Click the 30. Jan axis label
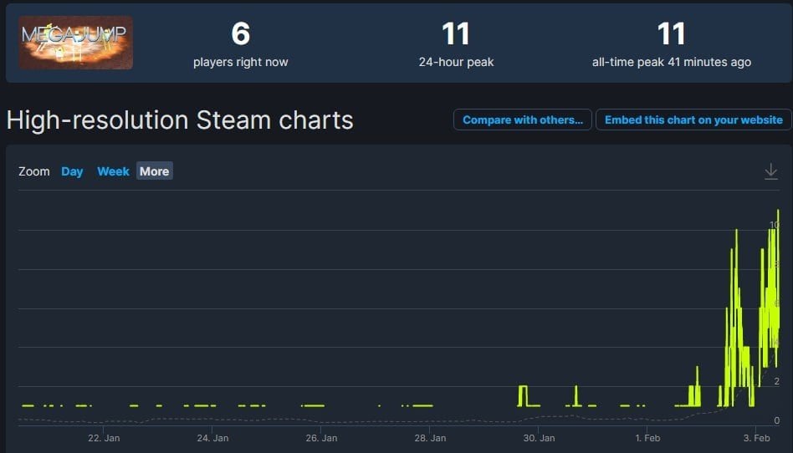The height and width of the screenshot is (453, 793). 539,438
